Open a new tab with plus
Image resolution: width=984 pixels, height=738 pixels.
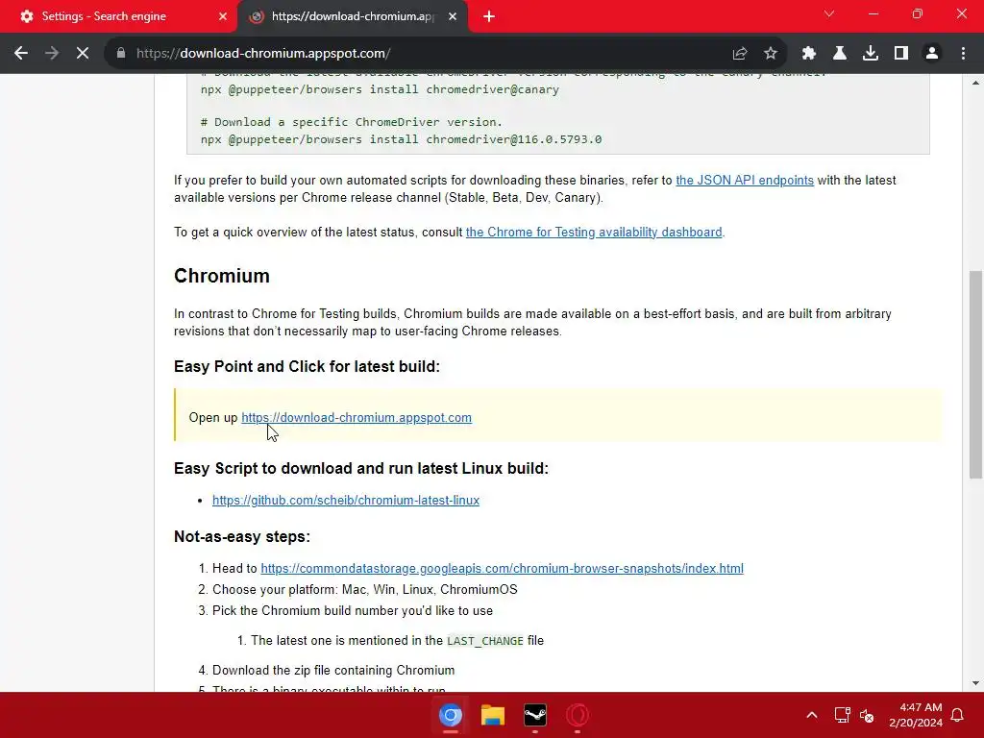tap(489, 16)
